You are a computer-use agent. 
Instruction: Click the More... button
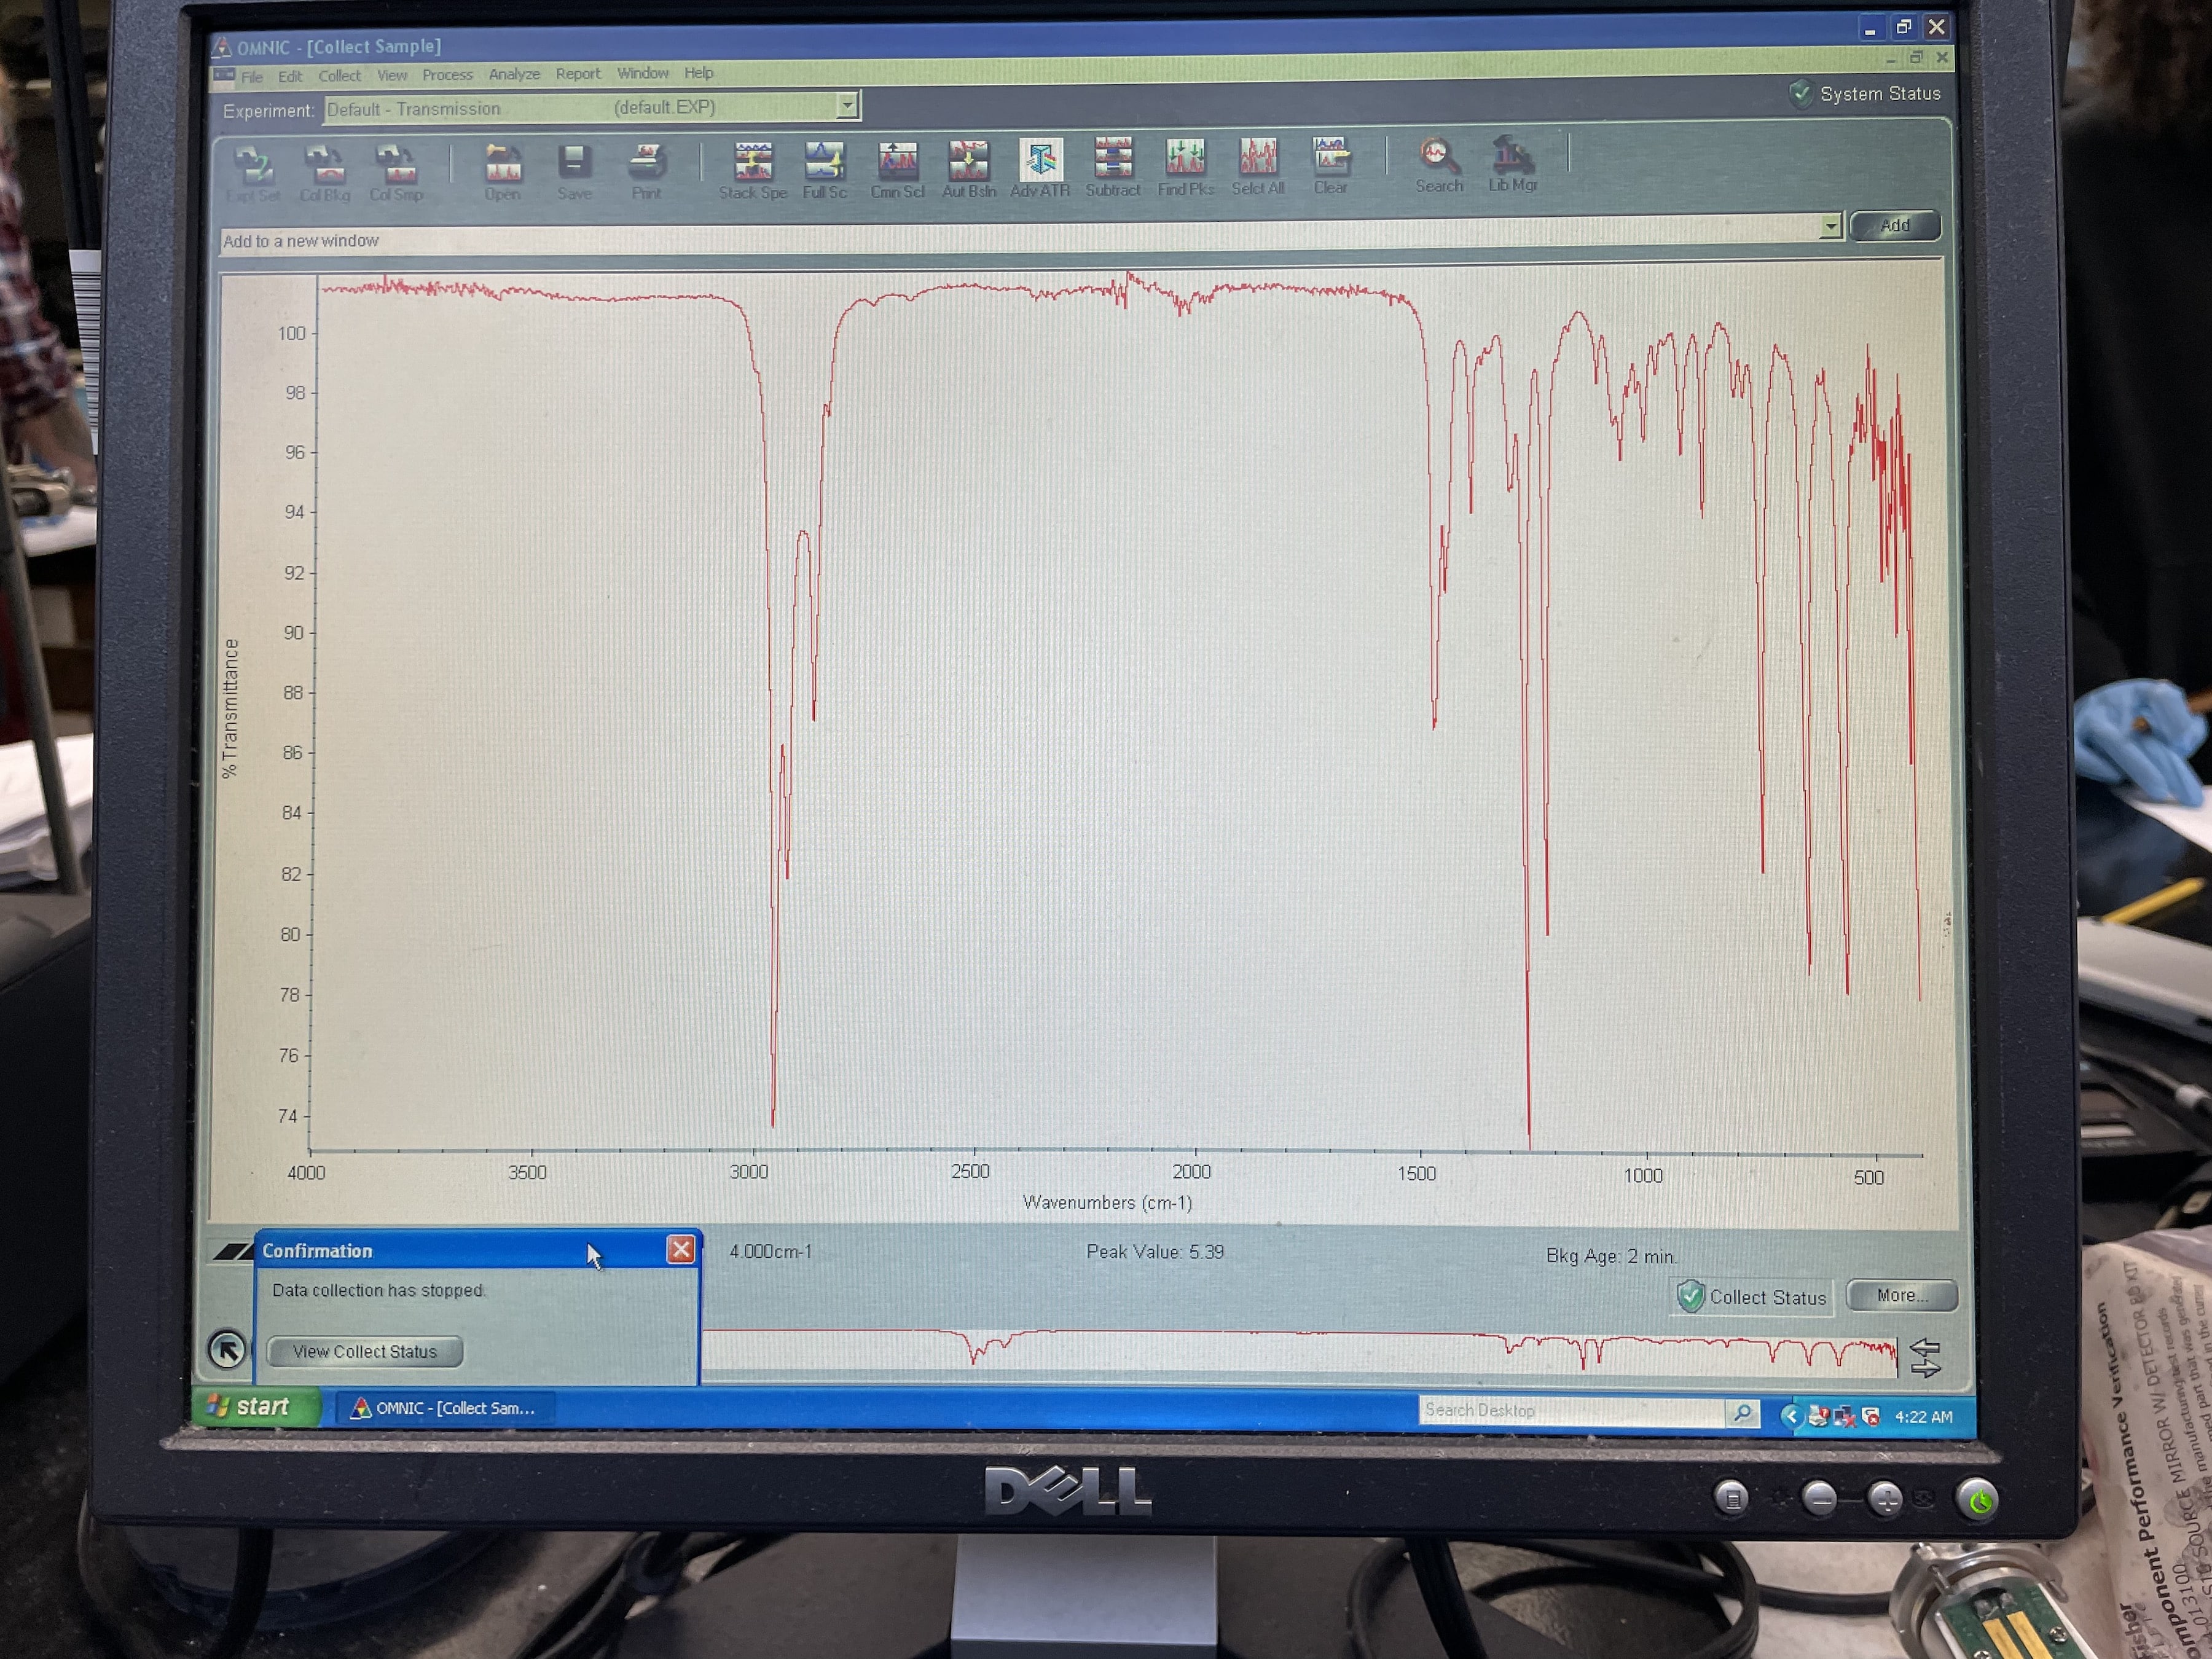tap(1901, 1295)
